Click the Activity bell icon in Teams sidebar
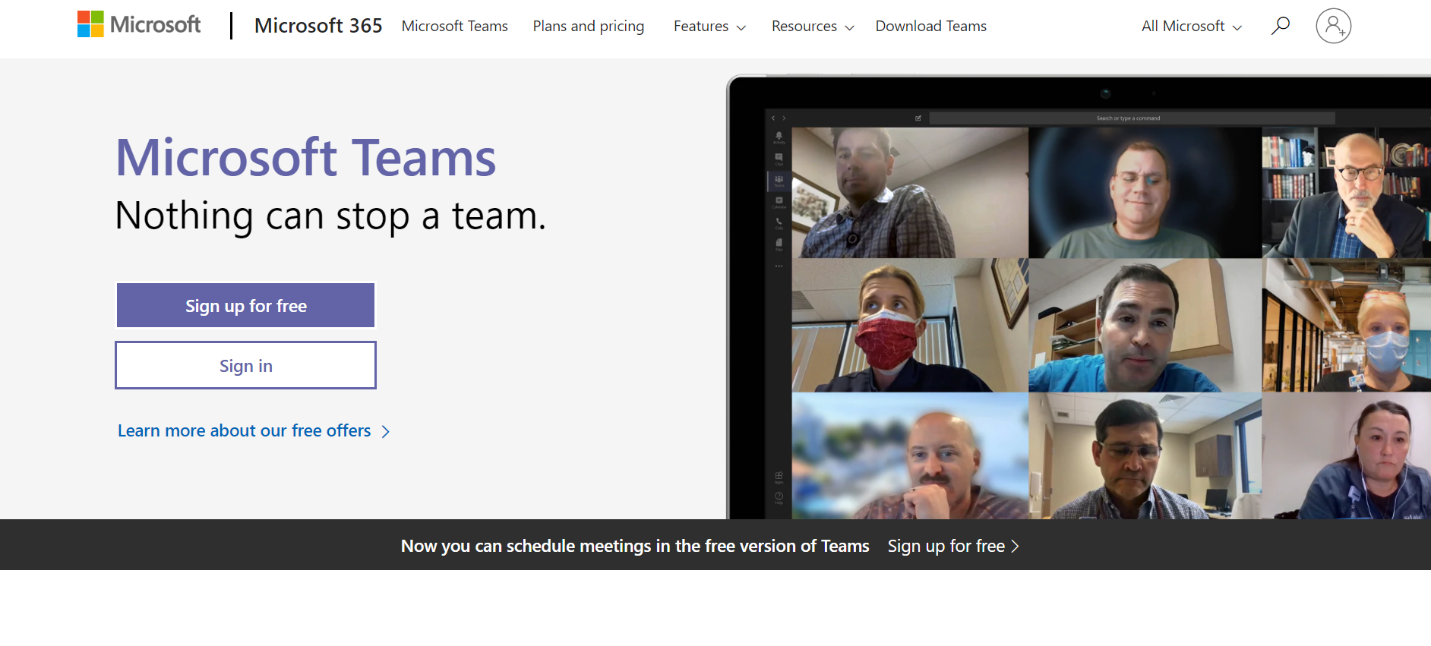Screen dimensions: 1431x646 click(x=779, y=137)
